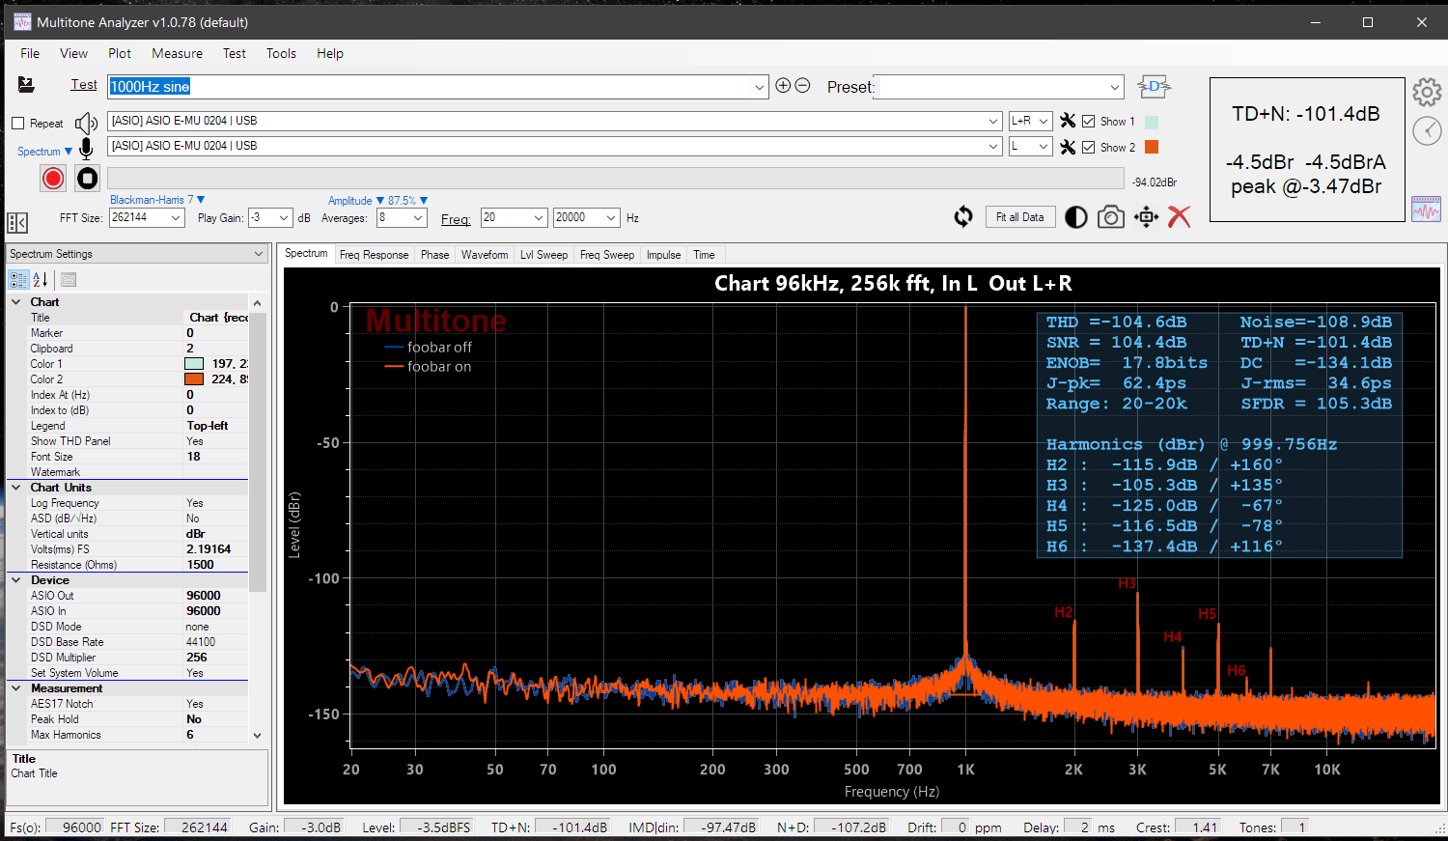Click the underlined Test link
Screen dimensions: 1448x841
(x=84, y=85)
